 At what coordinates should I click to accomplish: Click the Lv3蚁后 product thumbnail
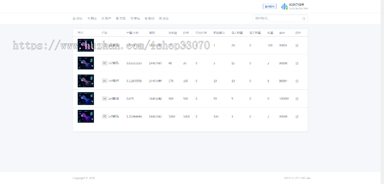pos(86,81)
